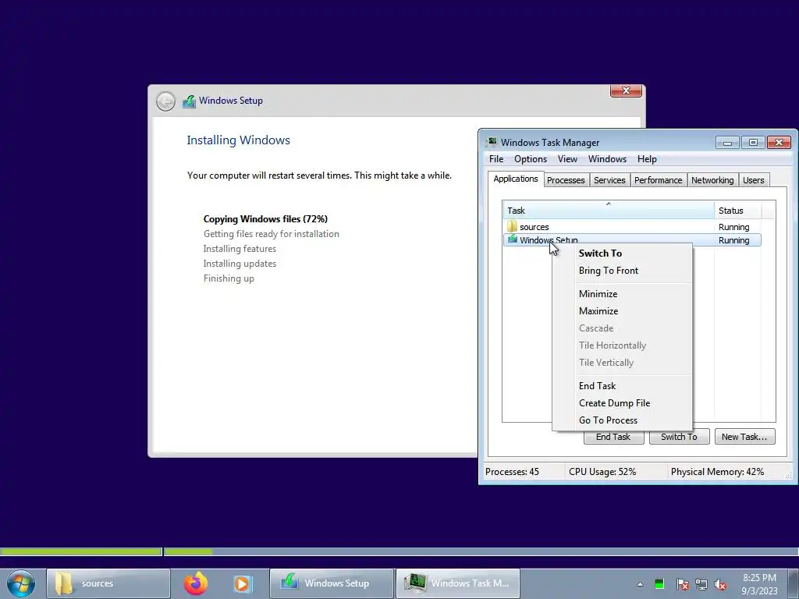
Task: Click the Switch To button below list
Action: tap(680, 437)
